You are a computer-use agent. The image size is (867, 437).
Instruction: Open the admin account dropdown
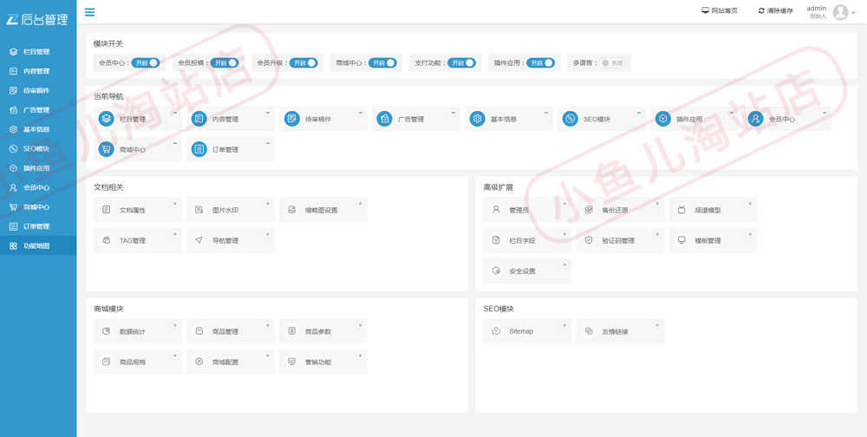(831, 11)
